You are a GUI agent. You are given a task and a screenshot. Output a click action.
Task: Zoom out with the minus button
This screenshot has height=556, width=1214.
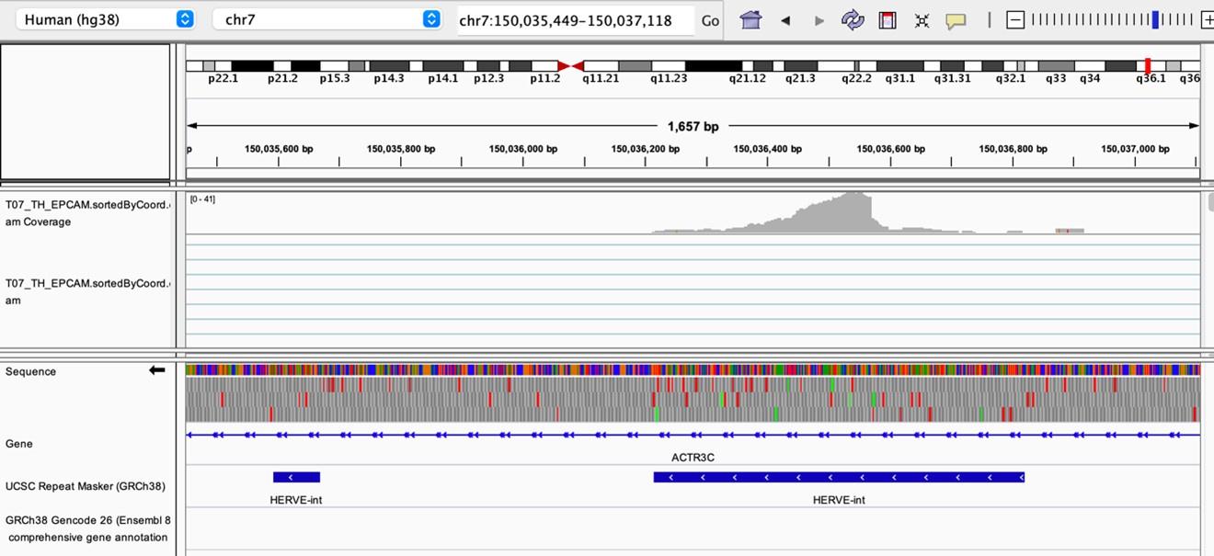tap(1015, 20)
